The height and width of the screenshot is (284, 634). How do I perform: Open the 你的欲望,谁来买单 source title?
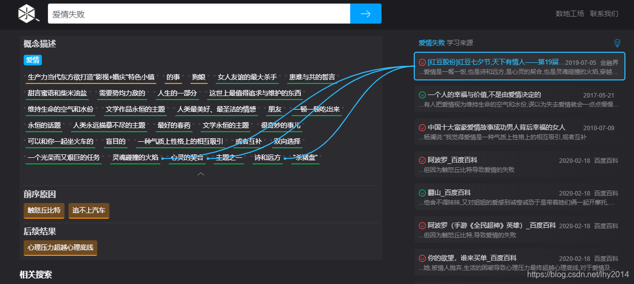[x=472, y=258]
